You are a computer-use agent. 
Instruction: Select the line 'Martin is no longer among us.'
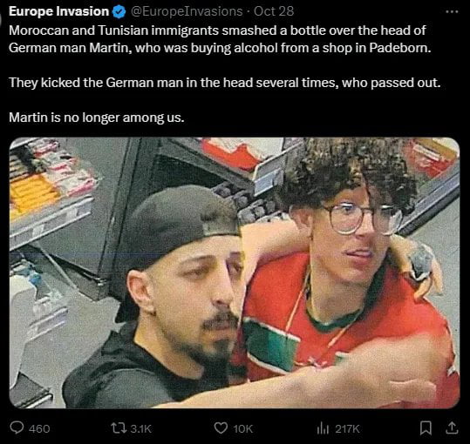[96, 118]
